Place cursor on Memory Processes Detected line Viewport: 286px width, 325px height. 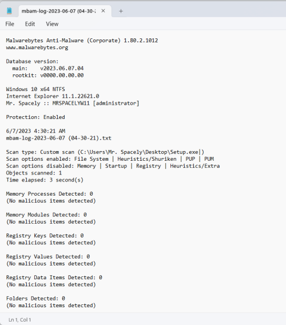coord(49,194)
